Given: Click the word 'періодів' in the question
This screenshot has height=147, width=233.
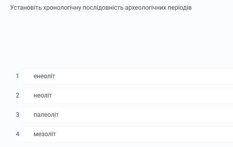Looking at the screenshot, I should point(179,8).
